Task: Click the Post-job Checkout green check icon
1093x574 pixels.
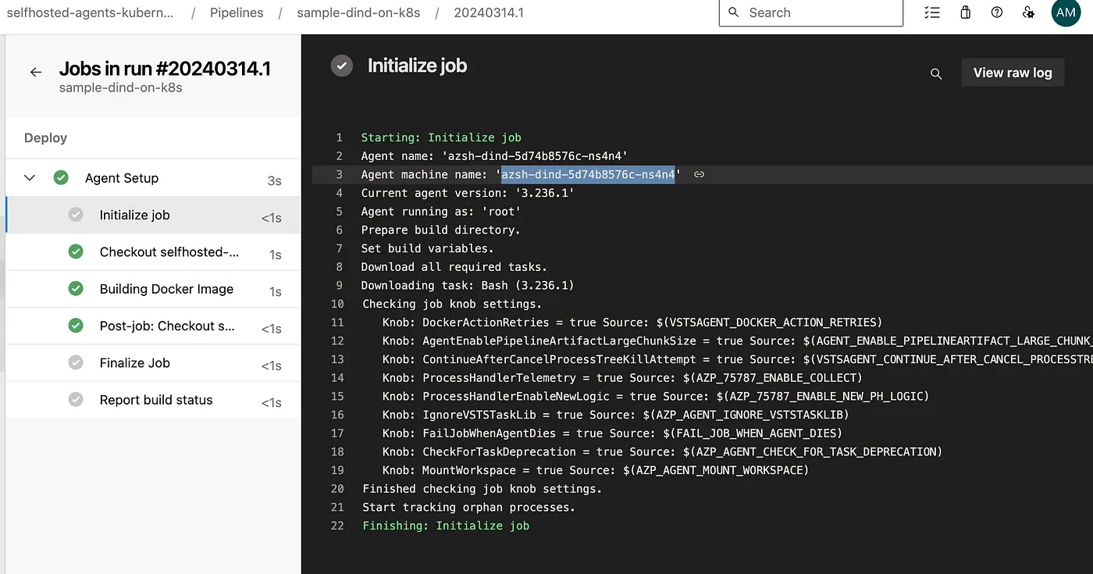Action: 76,326
